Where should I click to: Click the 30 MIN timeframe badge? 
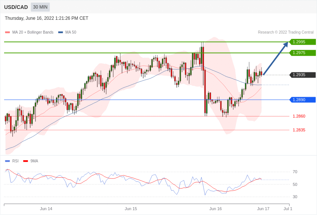(40, 7)
